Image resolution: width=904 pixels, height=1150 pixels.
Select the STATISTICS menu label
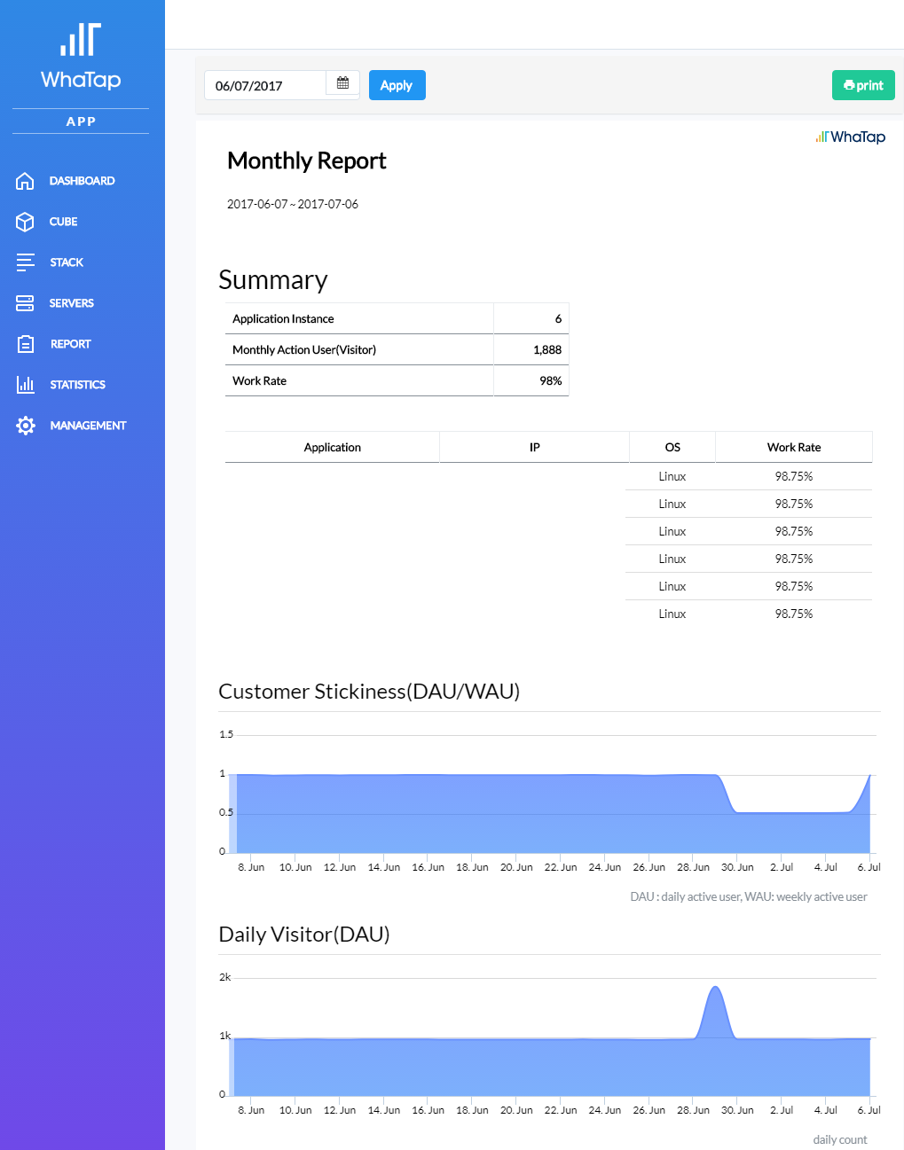click(77, 385)
